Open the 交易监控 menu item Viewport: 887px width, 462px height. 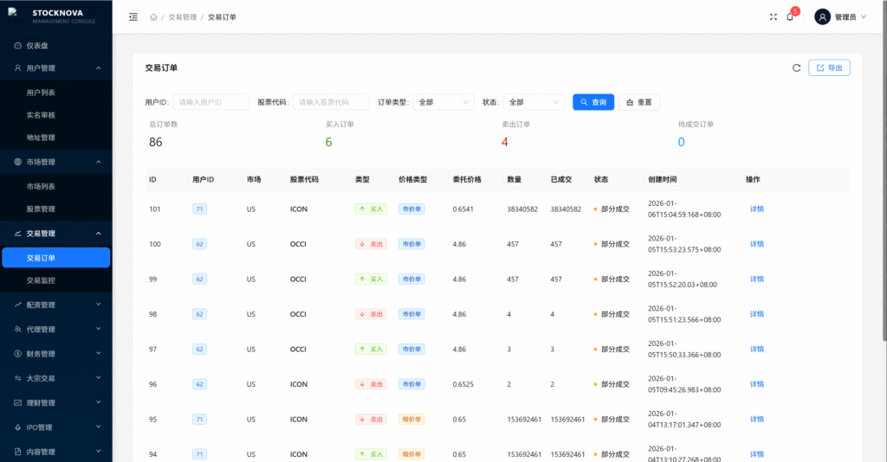[41, 280]
